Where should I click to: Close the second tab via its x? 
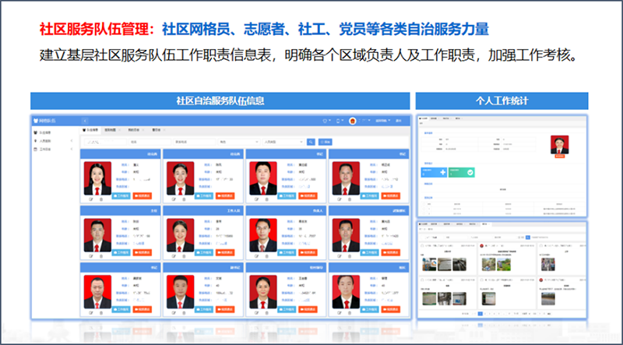pyautogui.click(x=120, y=130)
